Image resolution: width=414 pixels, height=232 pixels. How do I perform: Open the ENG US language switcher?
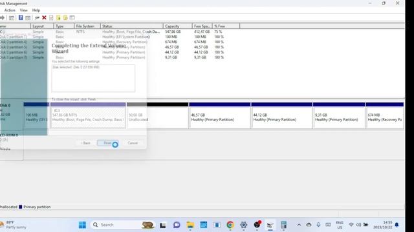340,225
